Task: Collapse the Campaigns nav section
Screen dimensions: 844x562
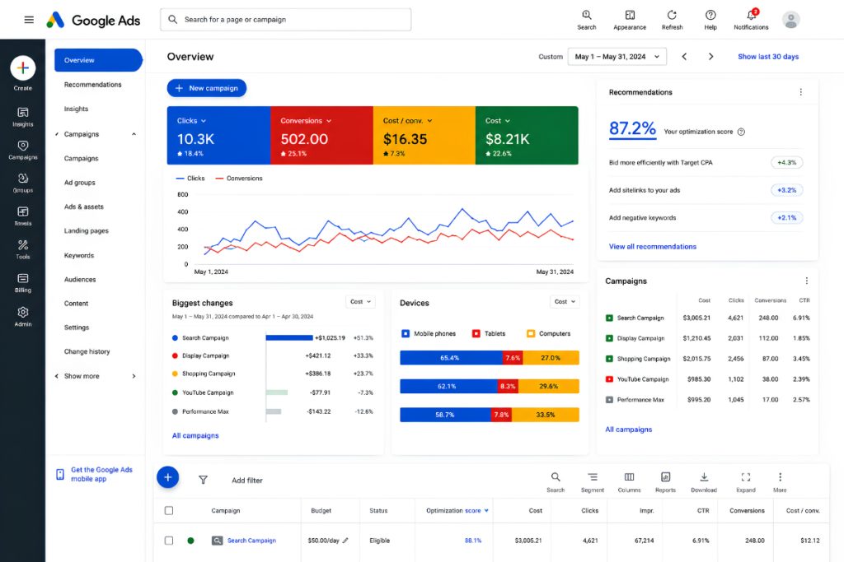Action: pos(134,134)
